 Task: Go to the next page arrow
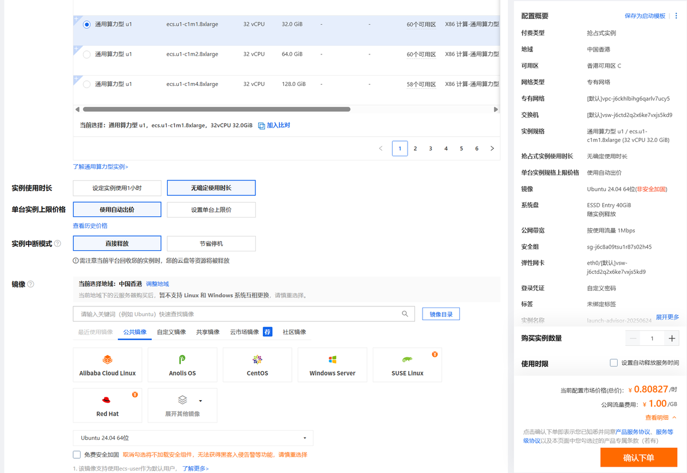pyautogui.click(x=492, y=148)
